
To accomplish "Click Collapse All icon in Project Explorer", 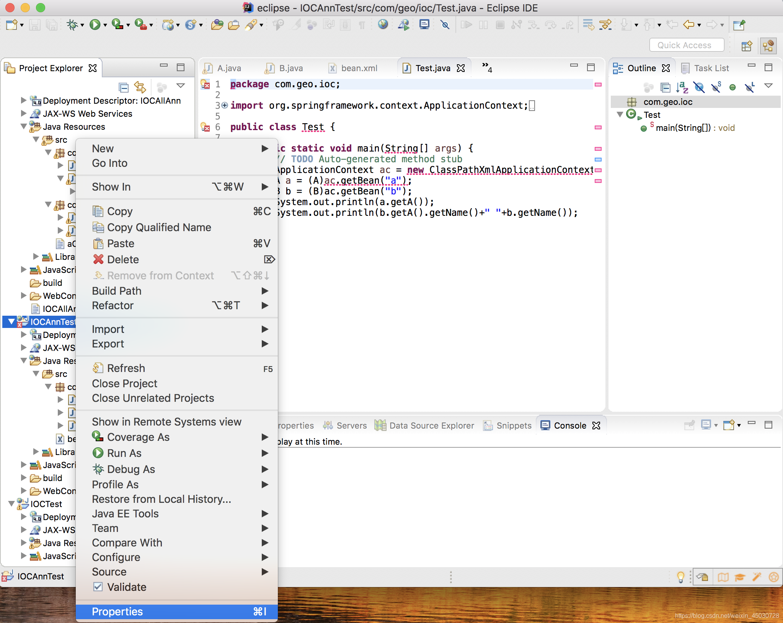I will point(123,88).
